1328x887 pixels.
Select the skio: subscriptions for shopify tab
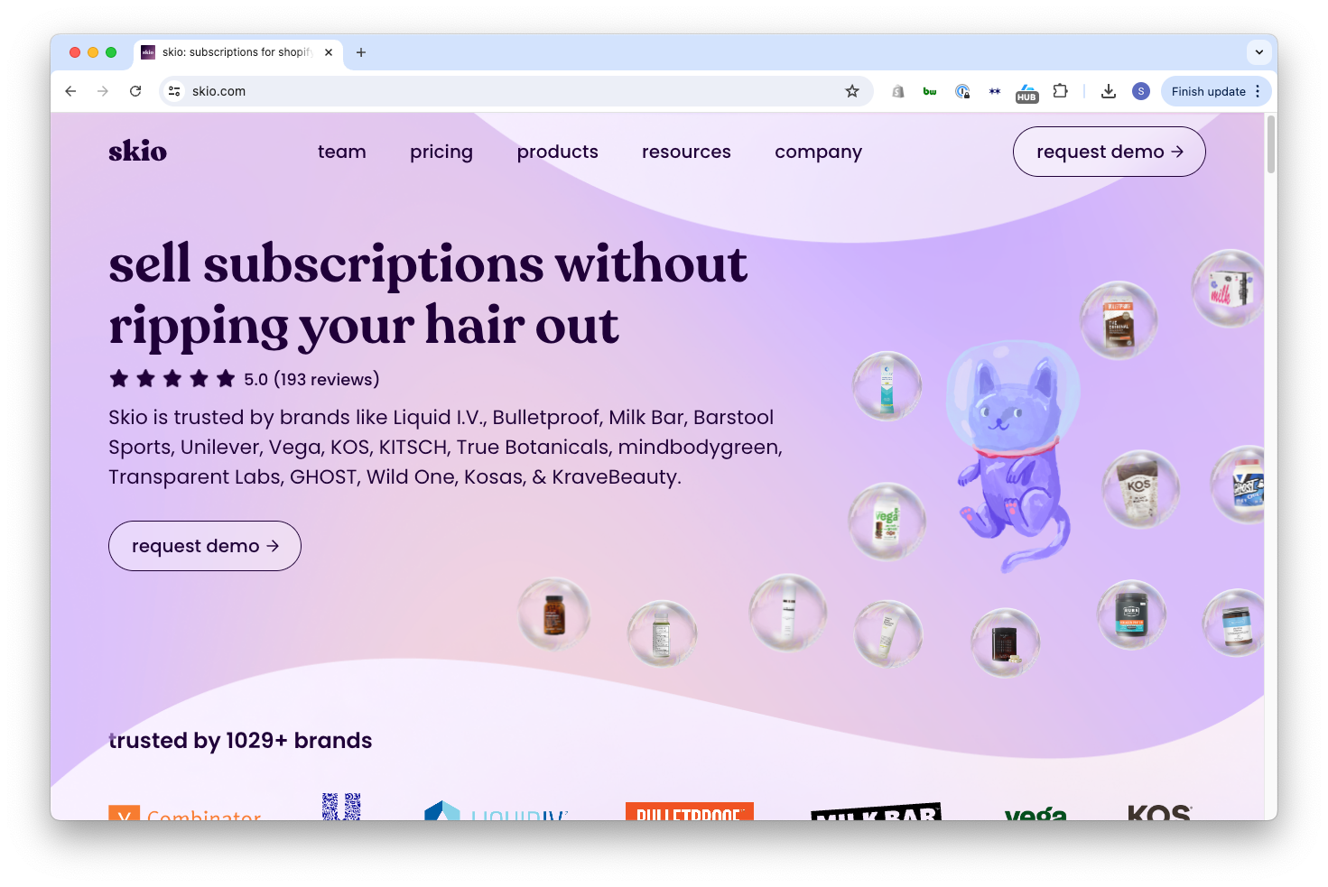(237, 52)
